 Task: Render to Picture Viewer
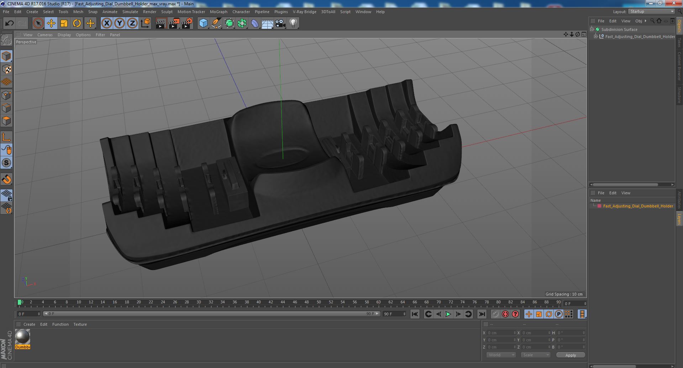[x=174, y=23]
